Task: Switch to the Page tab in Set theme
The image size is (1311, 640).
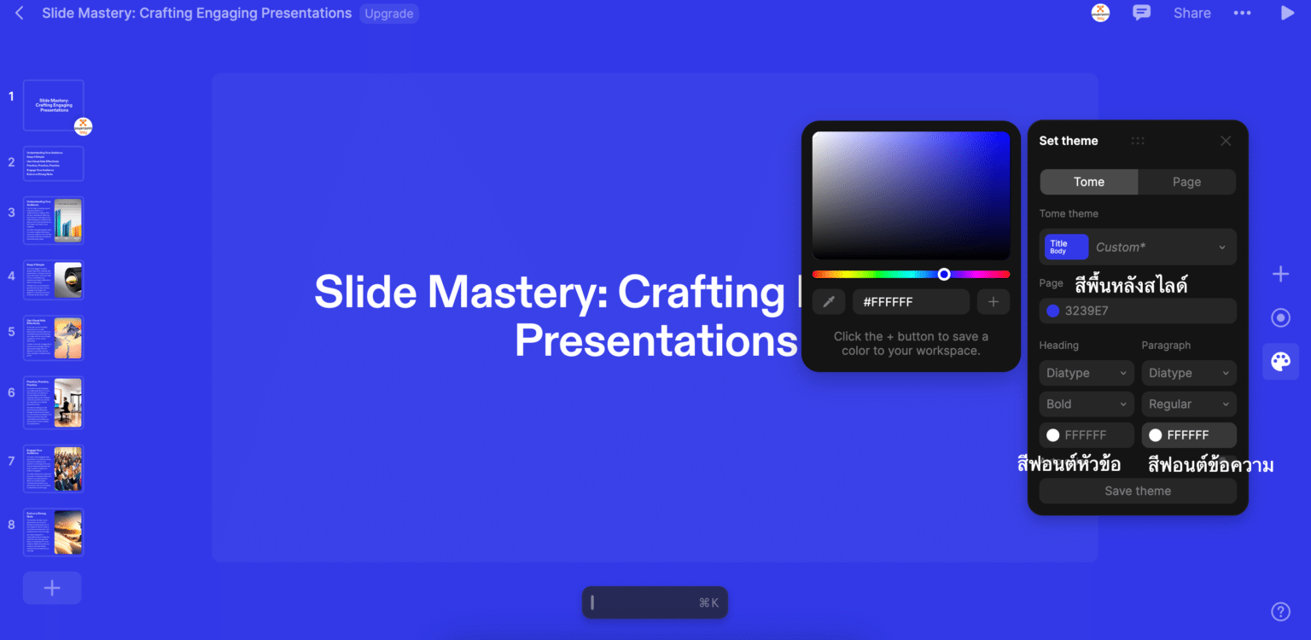Action: pyautogui.click(x=1186, y=182)
